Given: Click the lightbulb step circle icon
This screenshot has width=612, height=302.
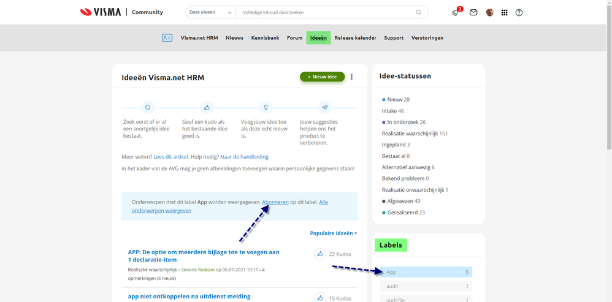Looking at the screenshot, I should [x=266, y=107].
